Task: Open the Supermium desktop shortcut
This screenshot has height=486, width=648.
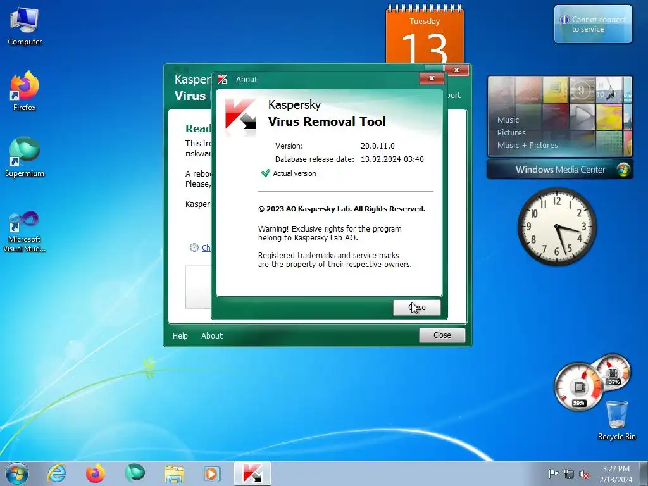Action: pyautogui.click(x=25, y=158)
